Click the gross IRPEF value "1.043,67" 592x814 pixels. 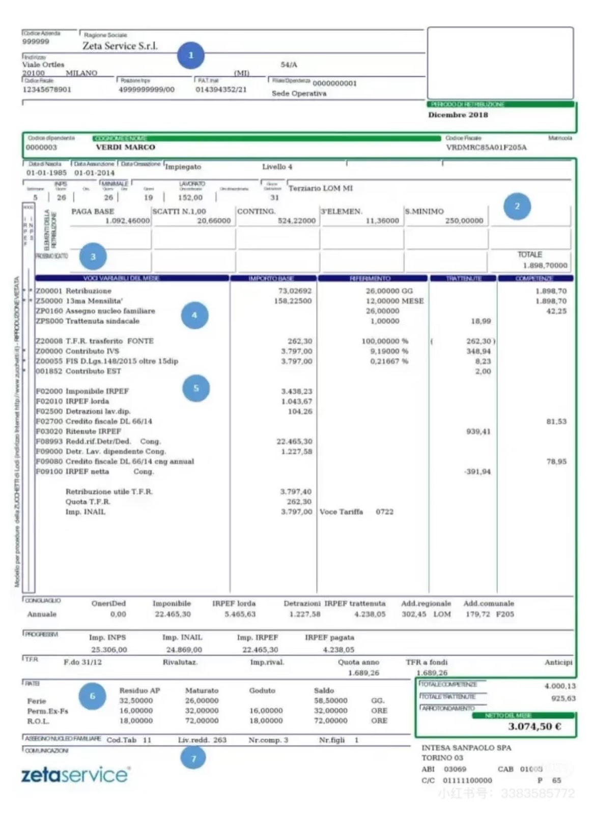point(296,401)
